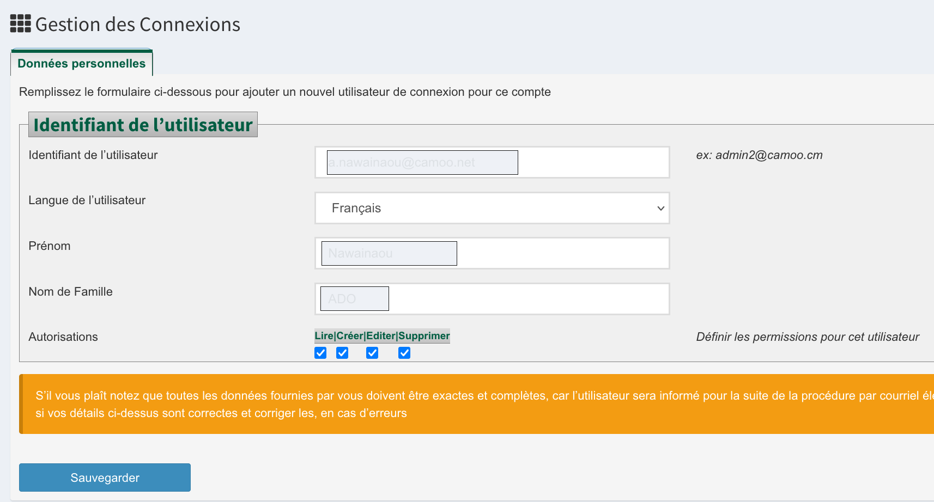
Task: Uncheck the Créer permission checkbox
Action: coord(342,353)
